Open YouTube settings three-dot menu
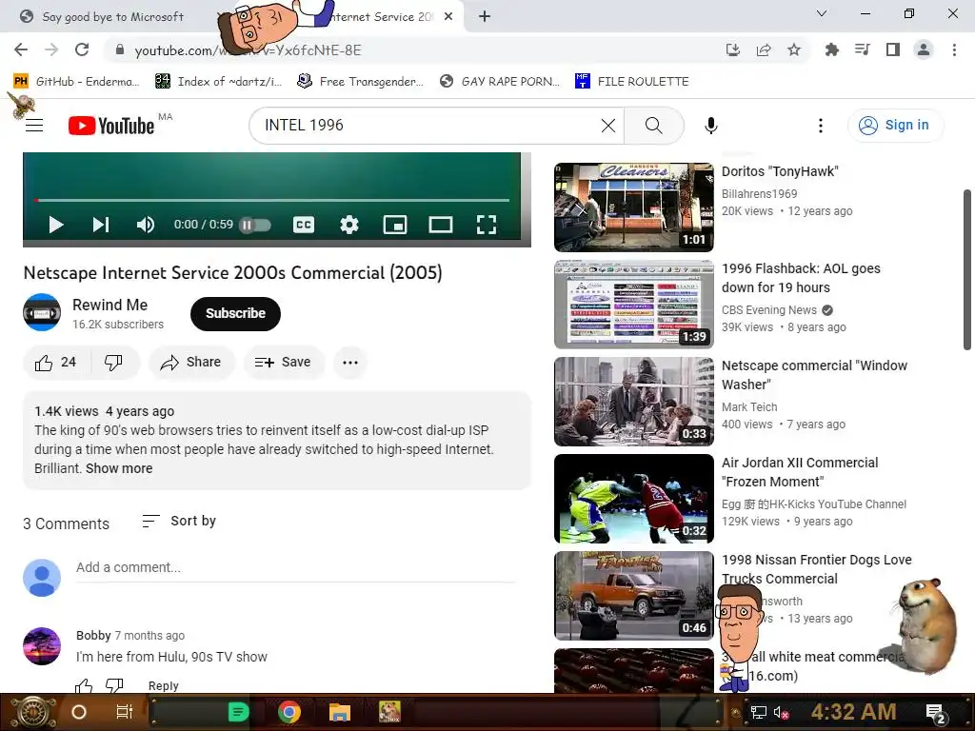This screenshot has width=975, height=731. [821, 126]
